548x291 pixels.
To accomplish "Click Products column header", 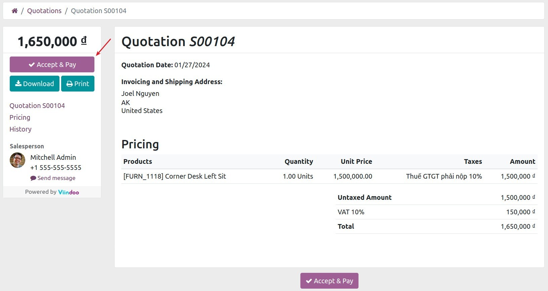I will (138, 161).
